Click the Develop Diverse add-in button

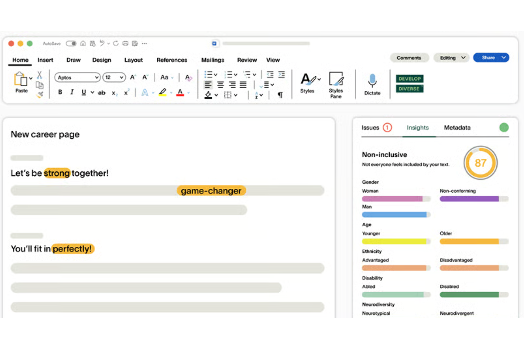410,84
